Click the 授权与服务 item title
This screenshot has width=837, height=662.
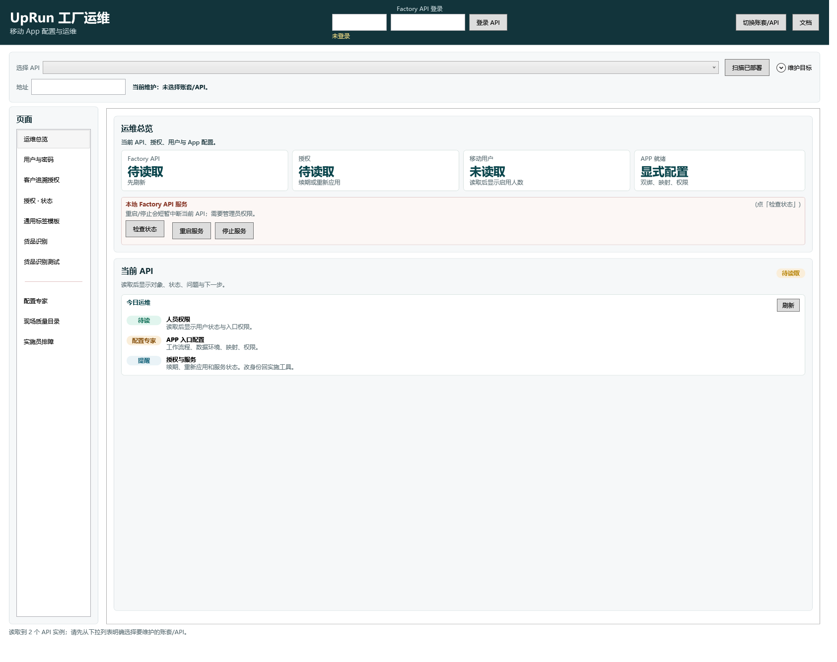point(181,359)
